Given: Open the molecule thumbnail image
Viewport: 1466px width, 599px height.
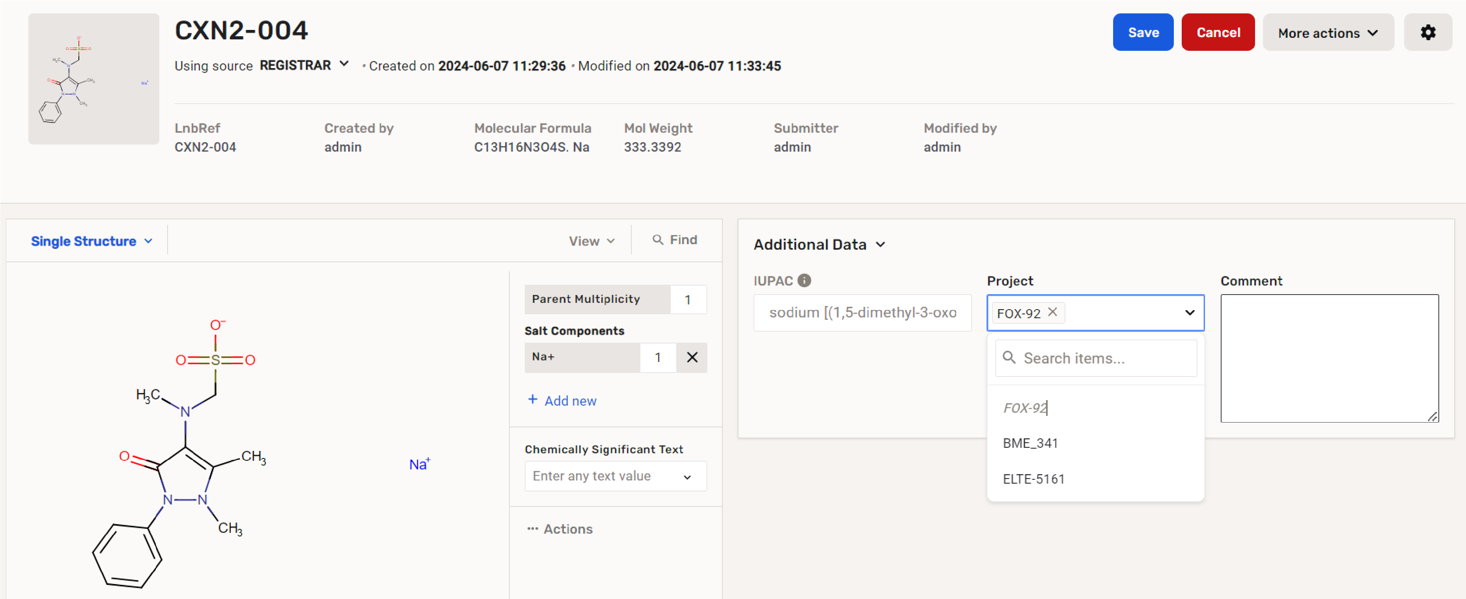Looking at the screenshot, I should tap(93, 79).
